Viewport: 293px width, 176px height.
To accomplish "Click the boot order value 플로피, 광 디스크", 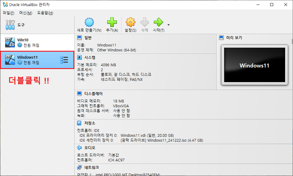I will [x=115, y=74].
